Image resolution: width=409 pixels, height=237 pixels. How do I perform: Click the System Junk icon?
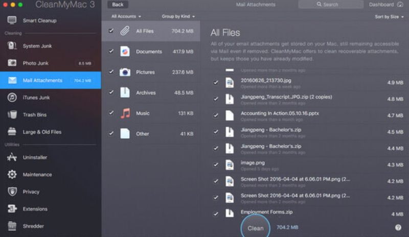click(12, 46)
